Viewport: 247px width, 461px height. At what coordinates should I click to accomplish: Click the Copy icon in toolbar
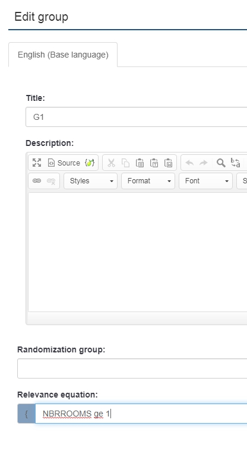126,163
